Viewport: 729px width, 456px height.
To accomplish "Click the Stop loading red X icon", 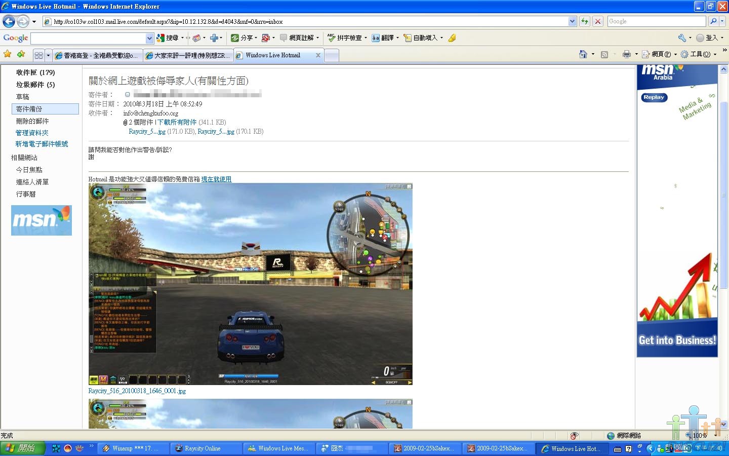I will coord(598,21).
